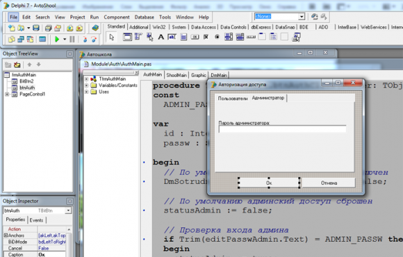Click the administrator password input field
Image resolution: width=403 pixels, height=257 pixels.
(282, 129)
